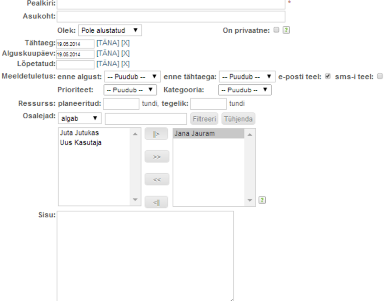Move all participants right with >> button
Image resolution: width=387 pixels, height=301 pixels.
(157, 157)
